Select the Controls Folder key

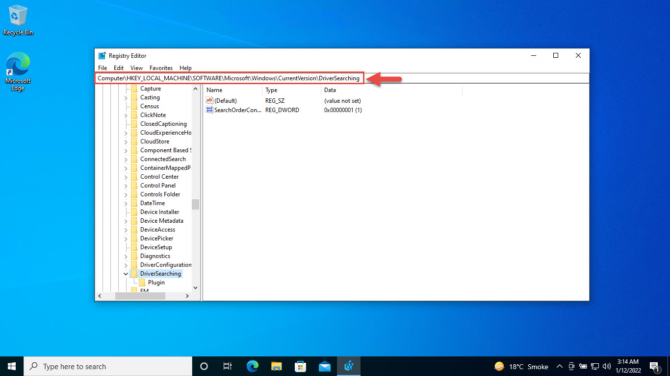click(x=160, y=194)
